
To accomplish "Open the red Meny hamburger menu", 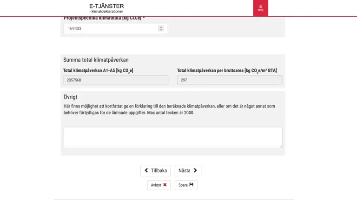I will [260, 8].
